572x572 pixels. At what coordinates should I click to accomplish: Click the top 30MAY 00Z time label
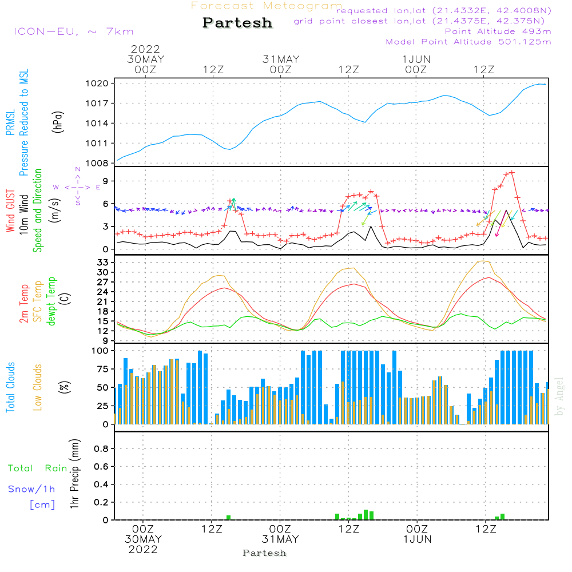pos(145,64)
